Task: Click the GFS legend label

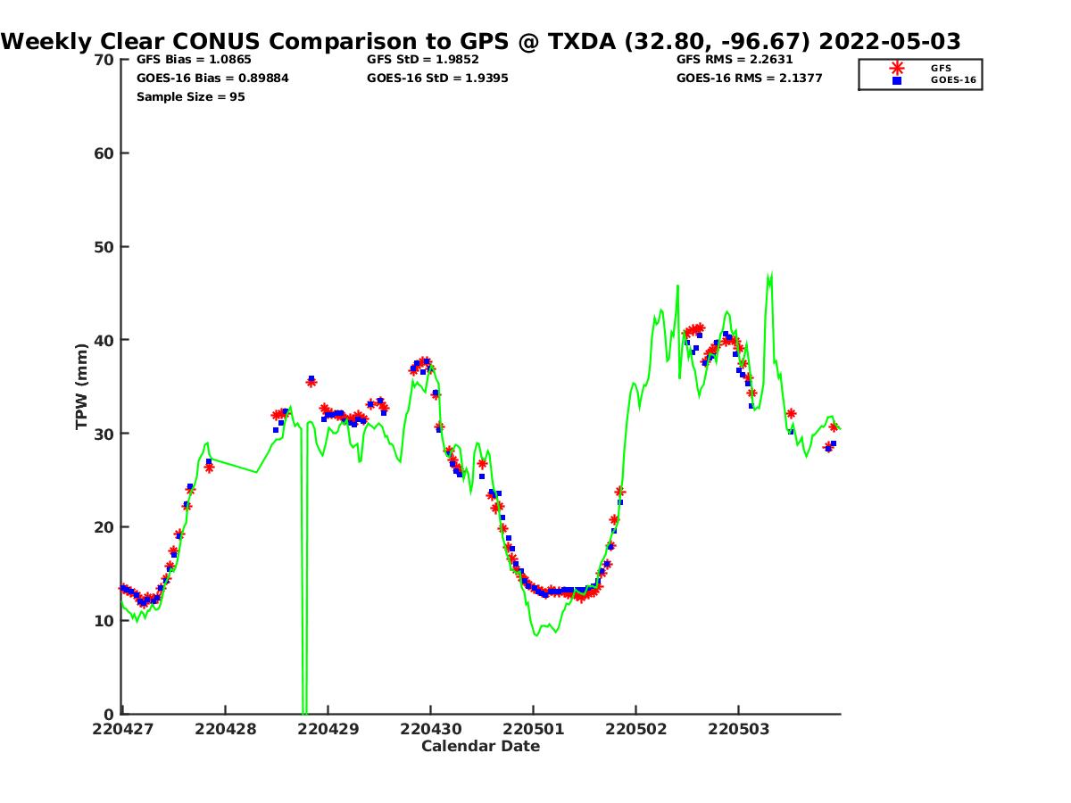Action: click(x=941, y=68)
